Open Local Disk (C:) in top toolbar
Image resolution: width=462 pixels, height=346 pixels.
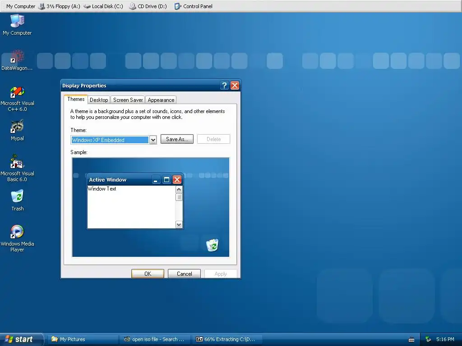click(103, 6)
